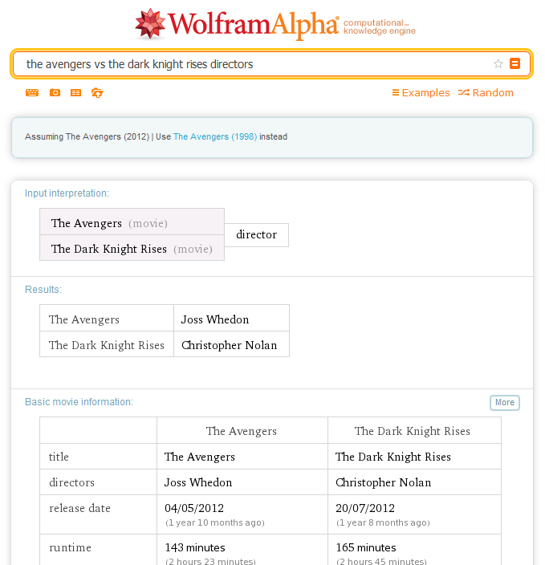This screenshot has width=545, height=565.
Task: Click 143 minutes runtime value
Action: [x=195, y=547]
